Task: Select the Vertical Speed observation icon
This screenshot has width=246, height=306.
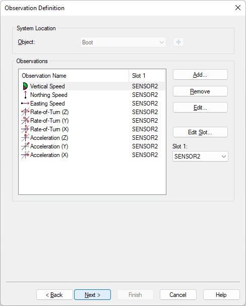Action: (25, 86)
